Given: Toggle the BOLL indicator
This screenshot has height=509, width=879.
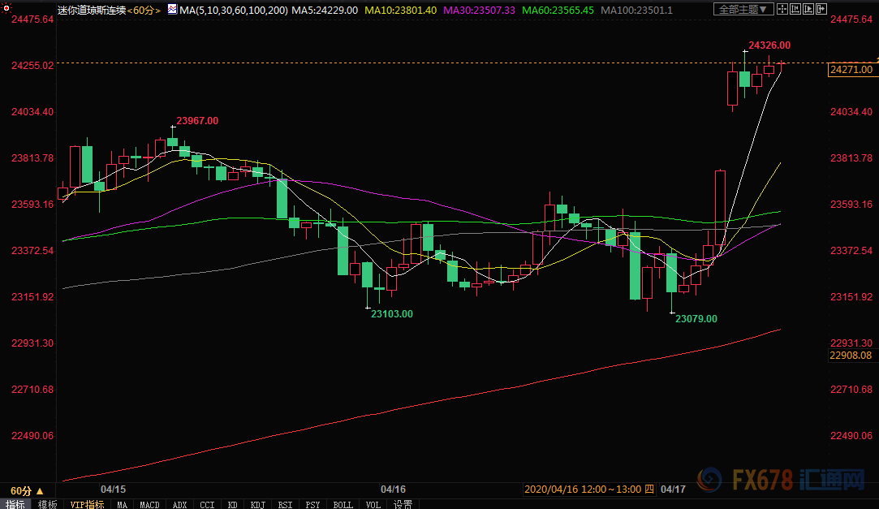Looking at the screenshot, I should (343, 504).
